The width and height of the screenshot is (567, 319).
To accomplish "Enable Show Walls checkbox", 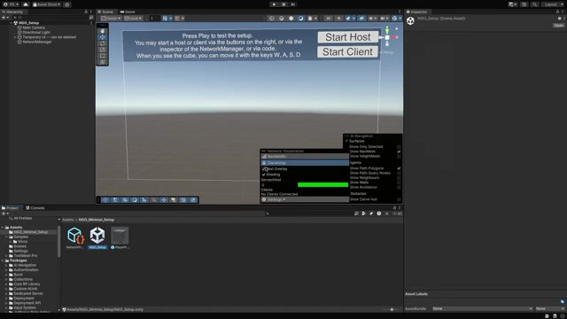I will click(399, 183).
